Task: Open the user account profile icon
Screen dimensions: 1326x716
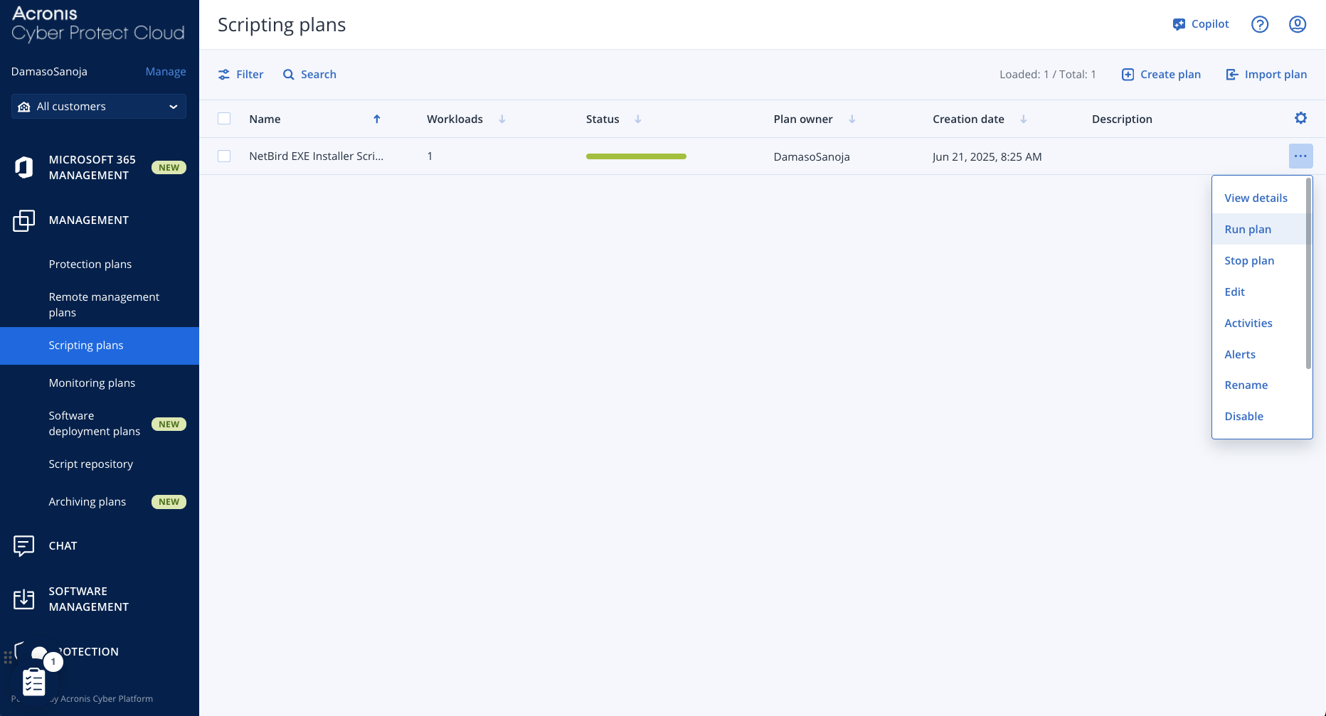Action: pyautogui.click(x=1297, y=24)
